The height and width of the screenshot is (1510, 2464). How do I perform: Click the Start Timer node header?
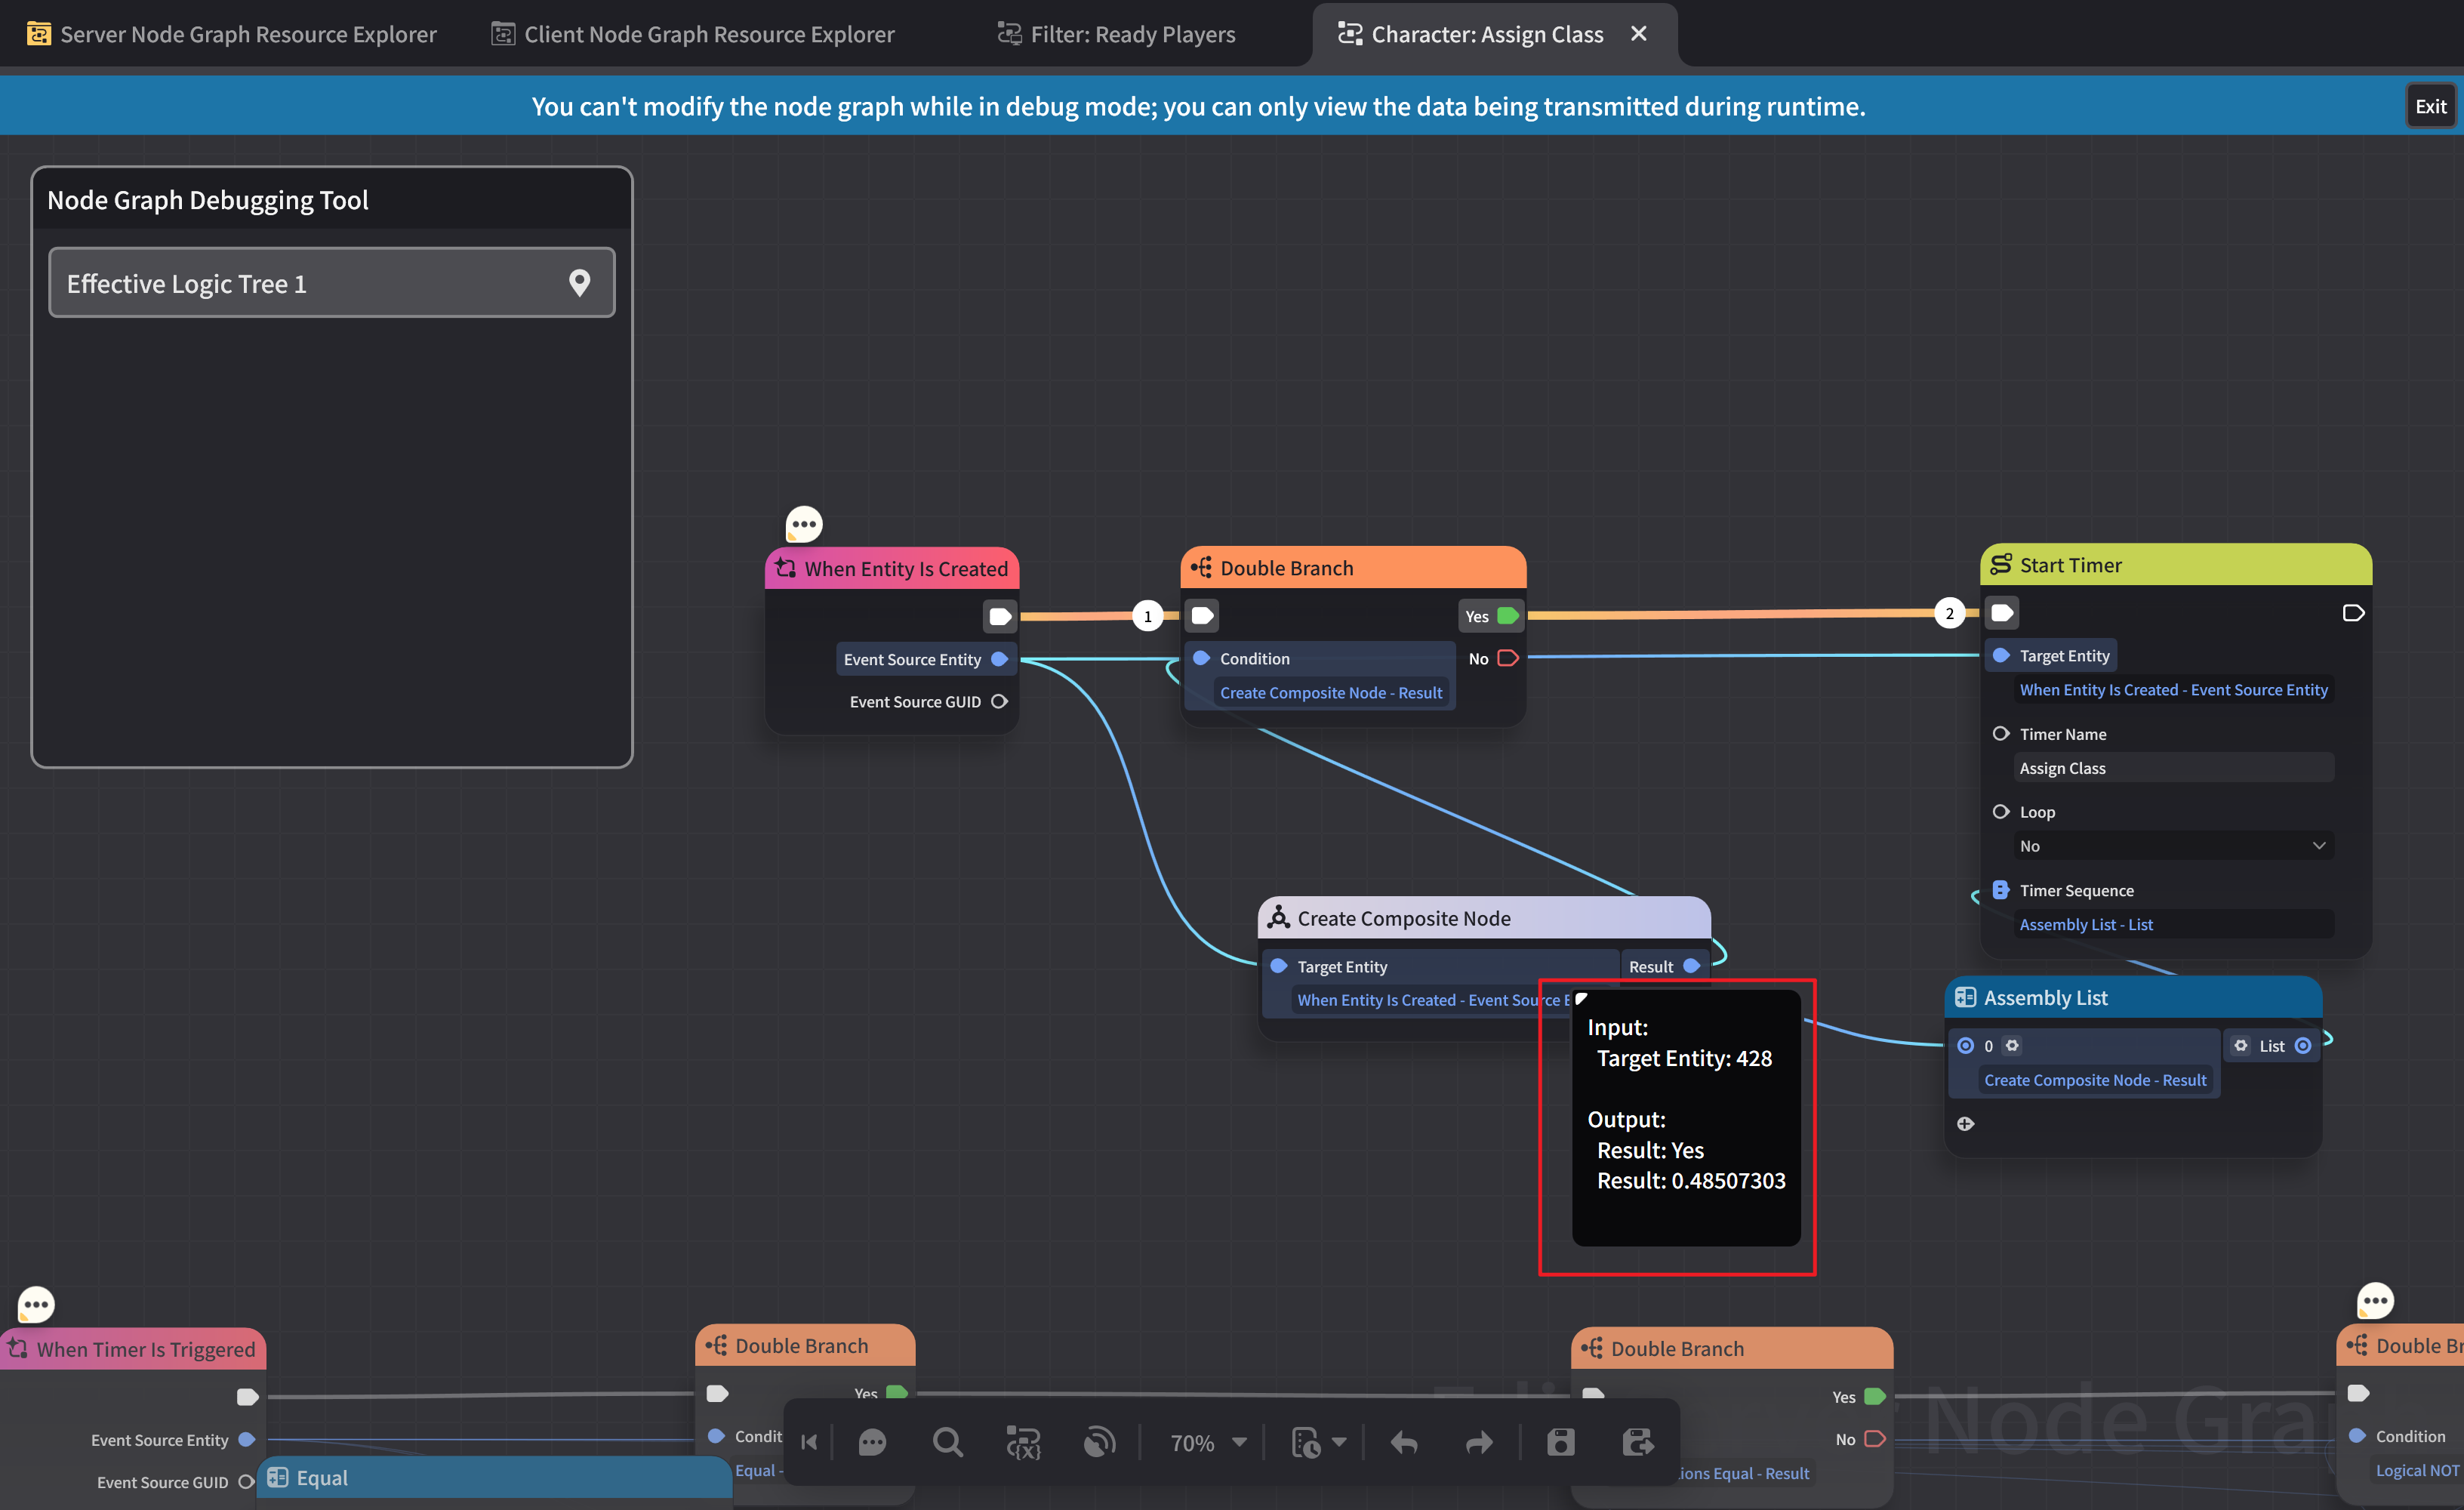click(2175, 565)
